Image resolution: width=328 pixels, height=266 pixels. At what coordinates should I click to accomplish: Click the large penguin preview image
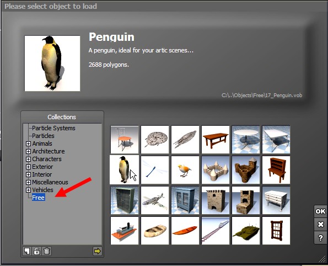pyautogui.click(x=52, y=63)
